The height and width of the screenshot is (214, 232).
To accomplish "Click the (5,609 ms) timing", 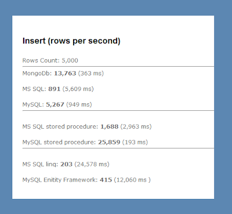I will point(78,89).
